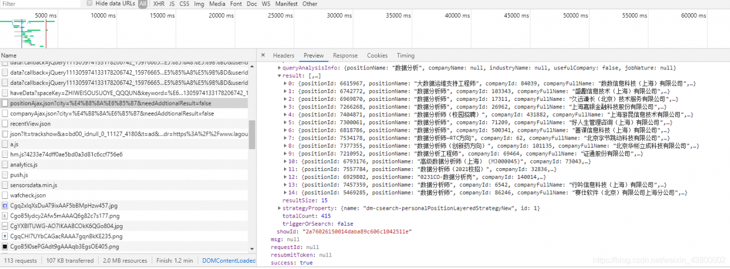Click the request list vertical scrollbar thumb
Viewport: 730px width, 269px height.
click(x=252, y=134)
